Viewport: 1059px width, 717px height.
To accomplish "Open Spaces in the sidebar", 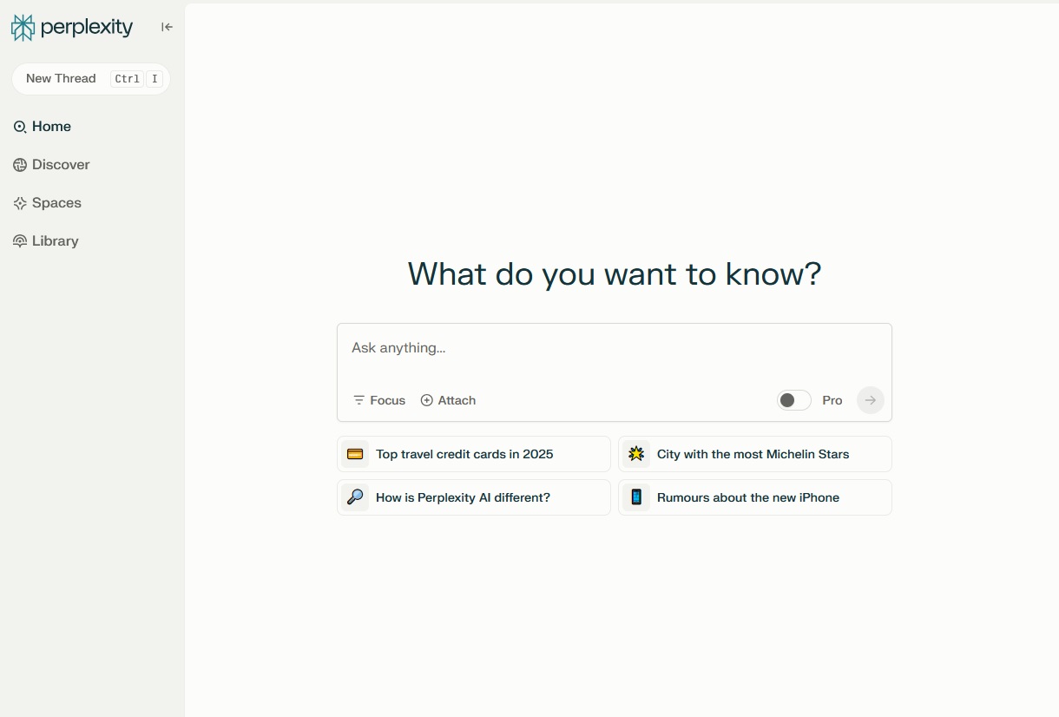I will pos(47,203).
